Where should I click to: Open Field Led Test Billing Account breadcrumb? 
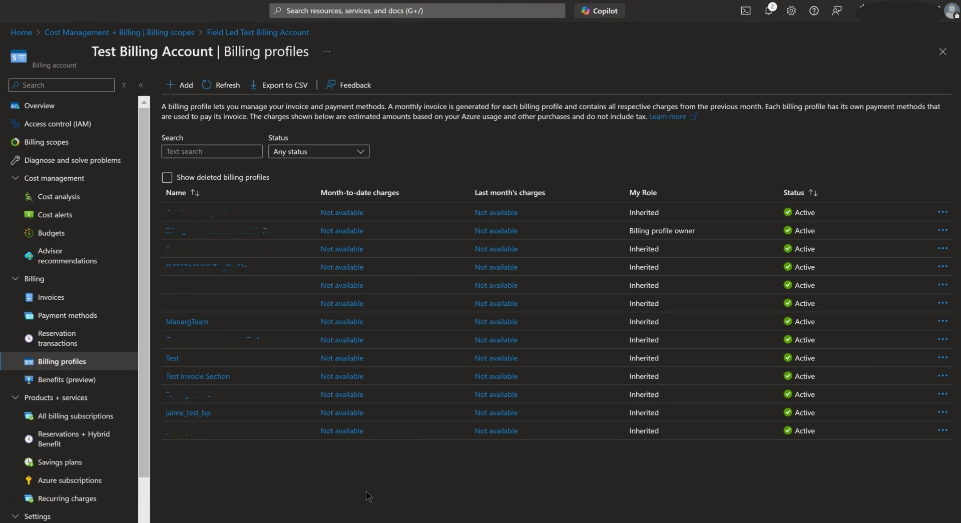257,33
